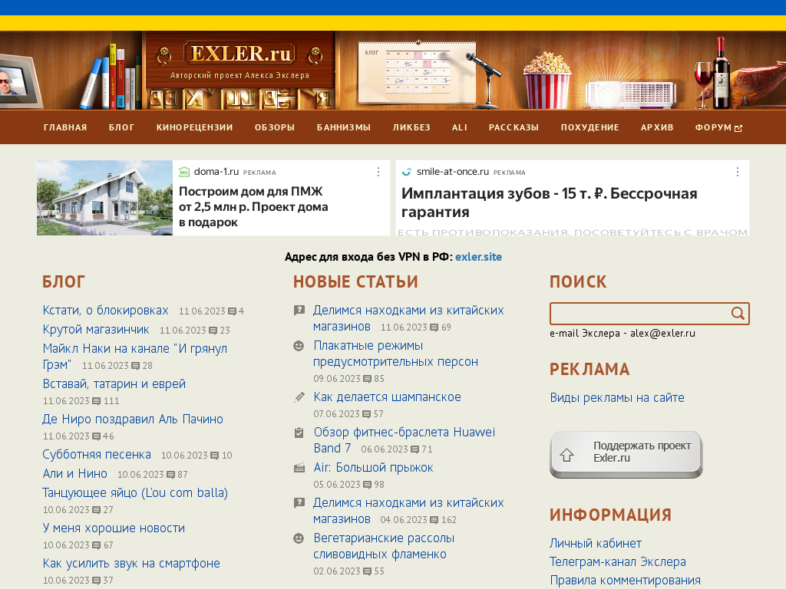Open the smile-at-once.ru ad options menu
This screenshot has height=589, width=786.
738,173
